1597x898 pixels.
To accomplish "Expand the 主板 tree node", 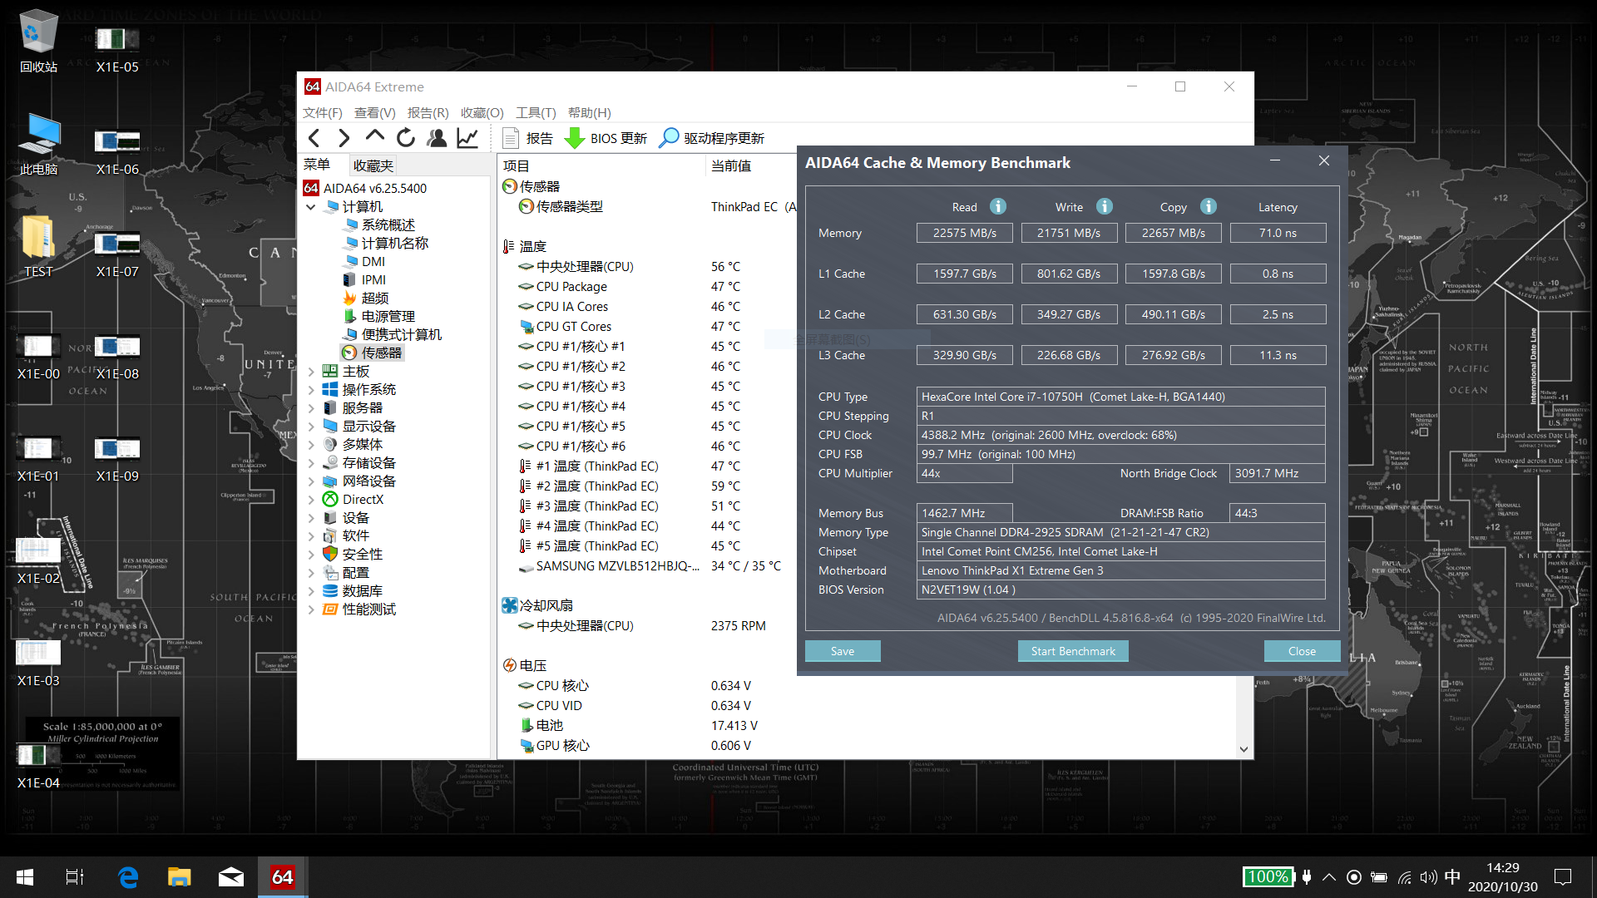I will click(311, 372).
